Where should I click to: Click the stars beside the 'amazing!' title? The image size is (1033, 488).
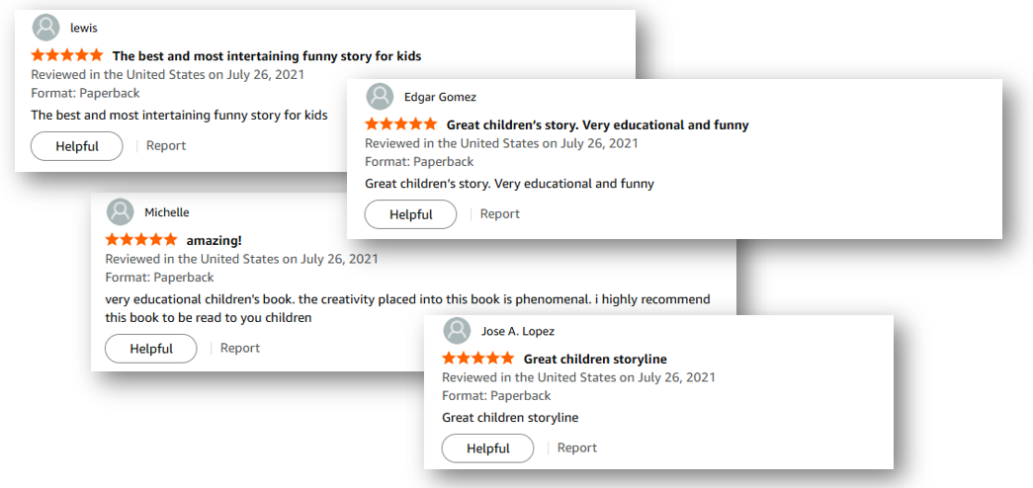pos(141,240)
